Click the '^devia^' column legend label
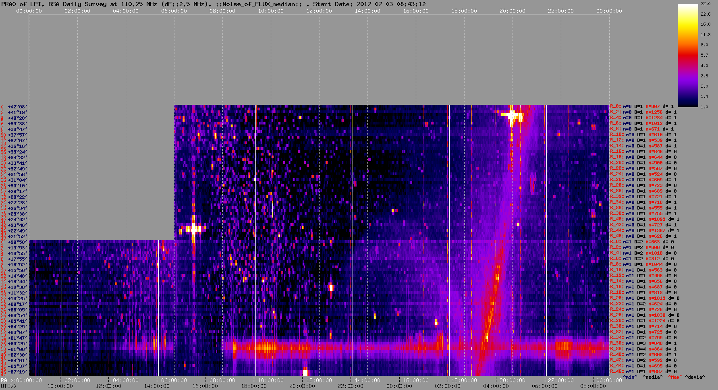Viewport: 718px width, 390px height. click(x=695, y=377)
